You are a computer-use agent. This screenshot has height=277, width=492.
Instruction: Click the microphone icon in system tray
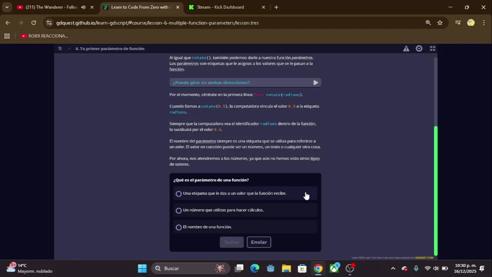(416, 269)
